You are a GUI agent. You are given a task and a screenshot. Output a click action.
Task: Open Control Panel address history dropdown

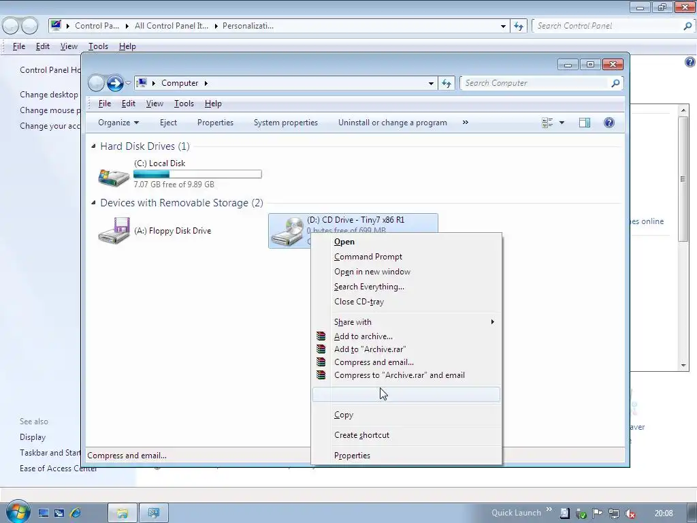[x=503, y=26]
